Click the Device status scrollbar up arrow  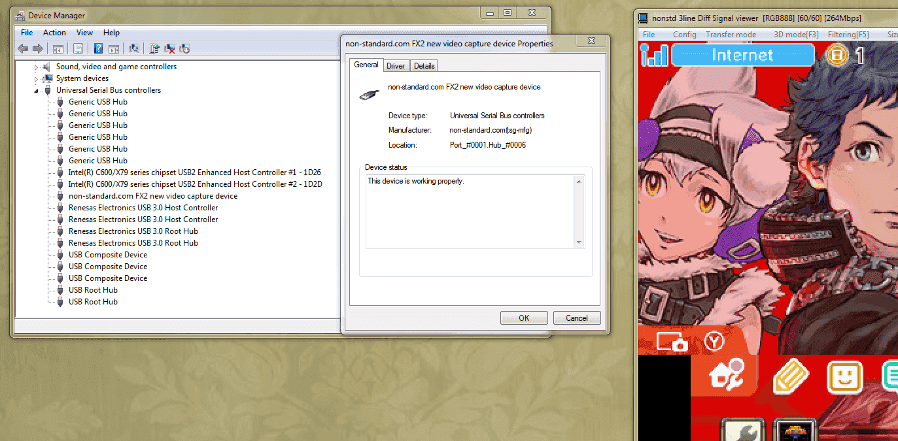click(x=579, y=182)
